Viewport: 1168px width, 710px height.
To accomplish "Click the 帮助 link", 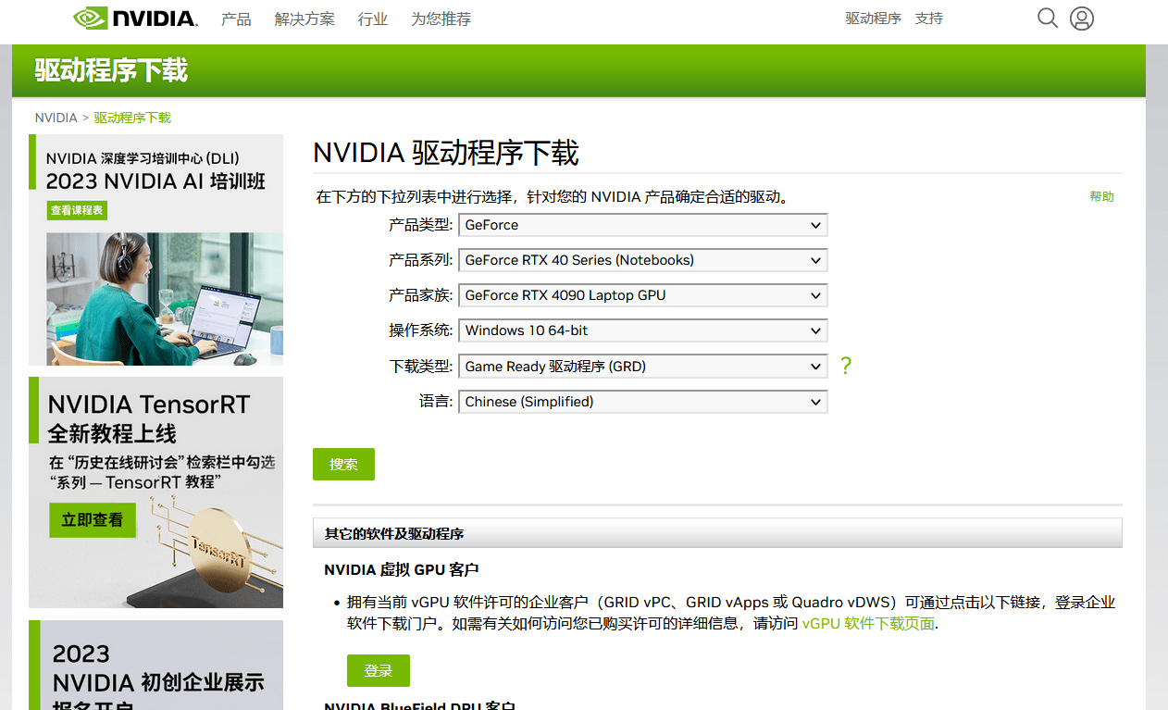I will tap(1101, 196).
